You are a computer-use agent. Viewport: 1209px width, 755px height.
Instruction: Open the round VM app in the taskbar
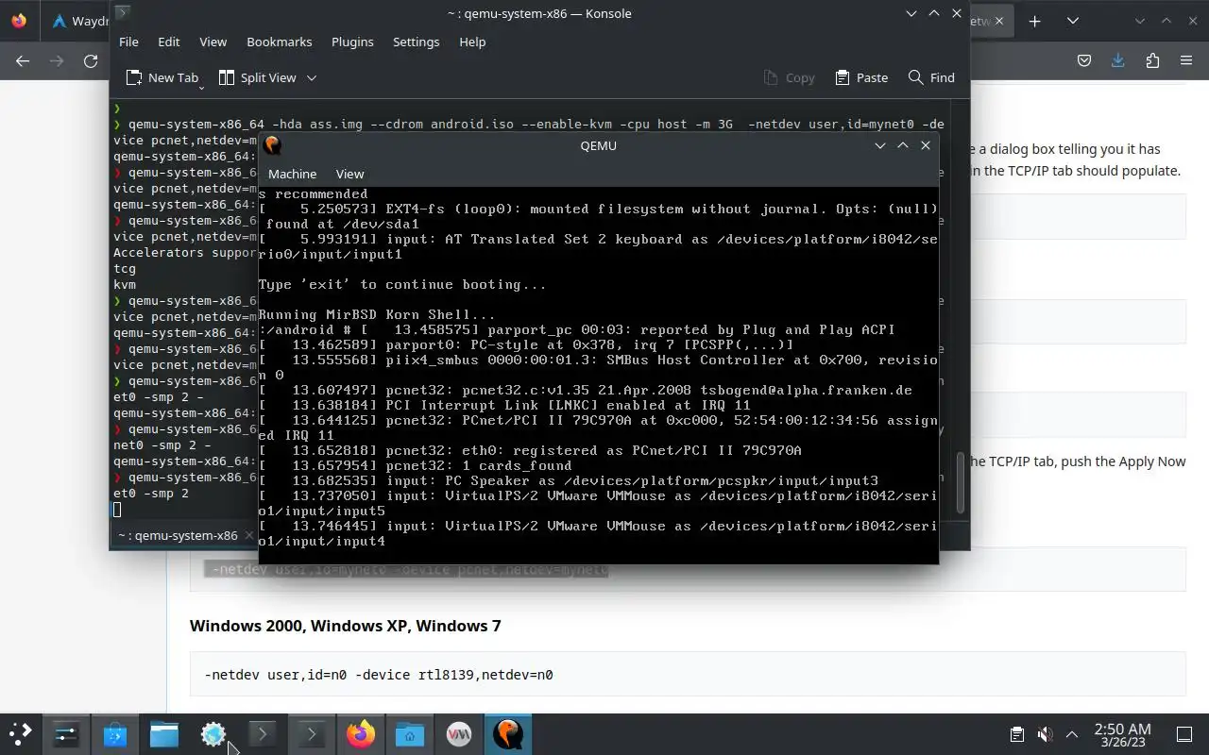[x=459, y=733]
